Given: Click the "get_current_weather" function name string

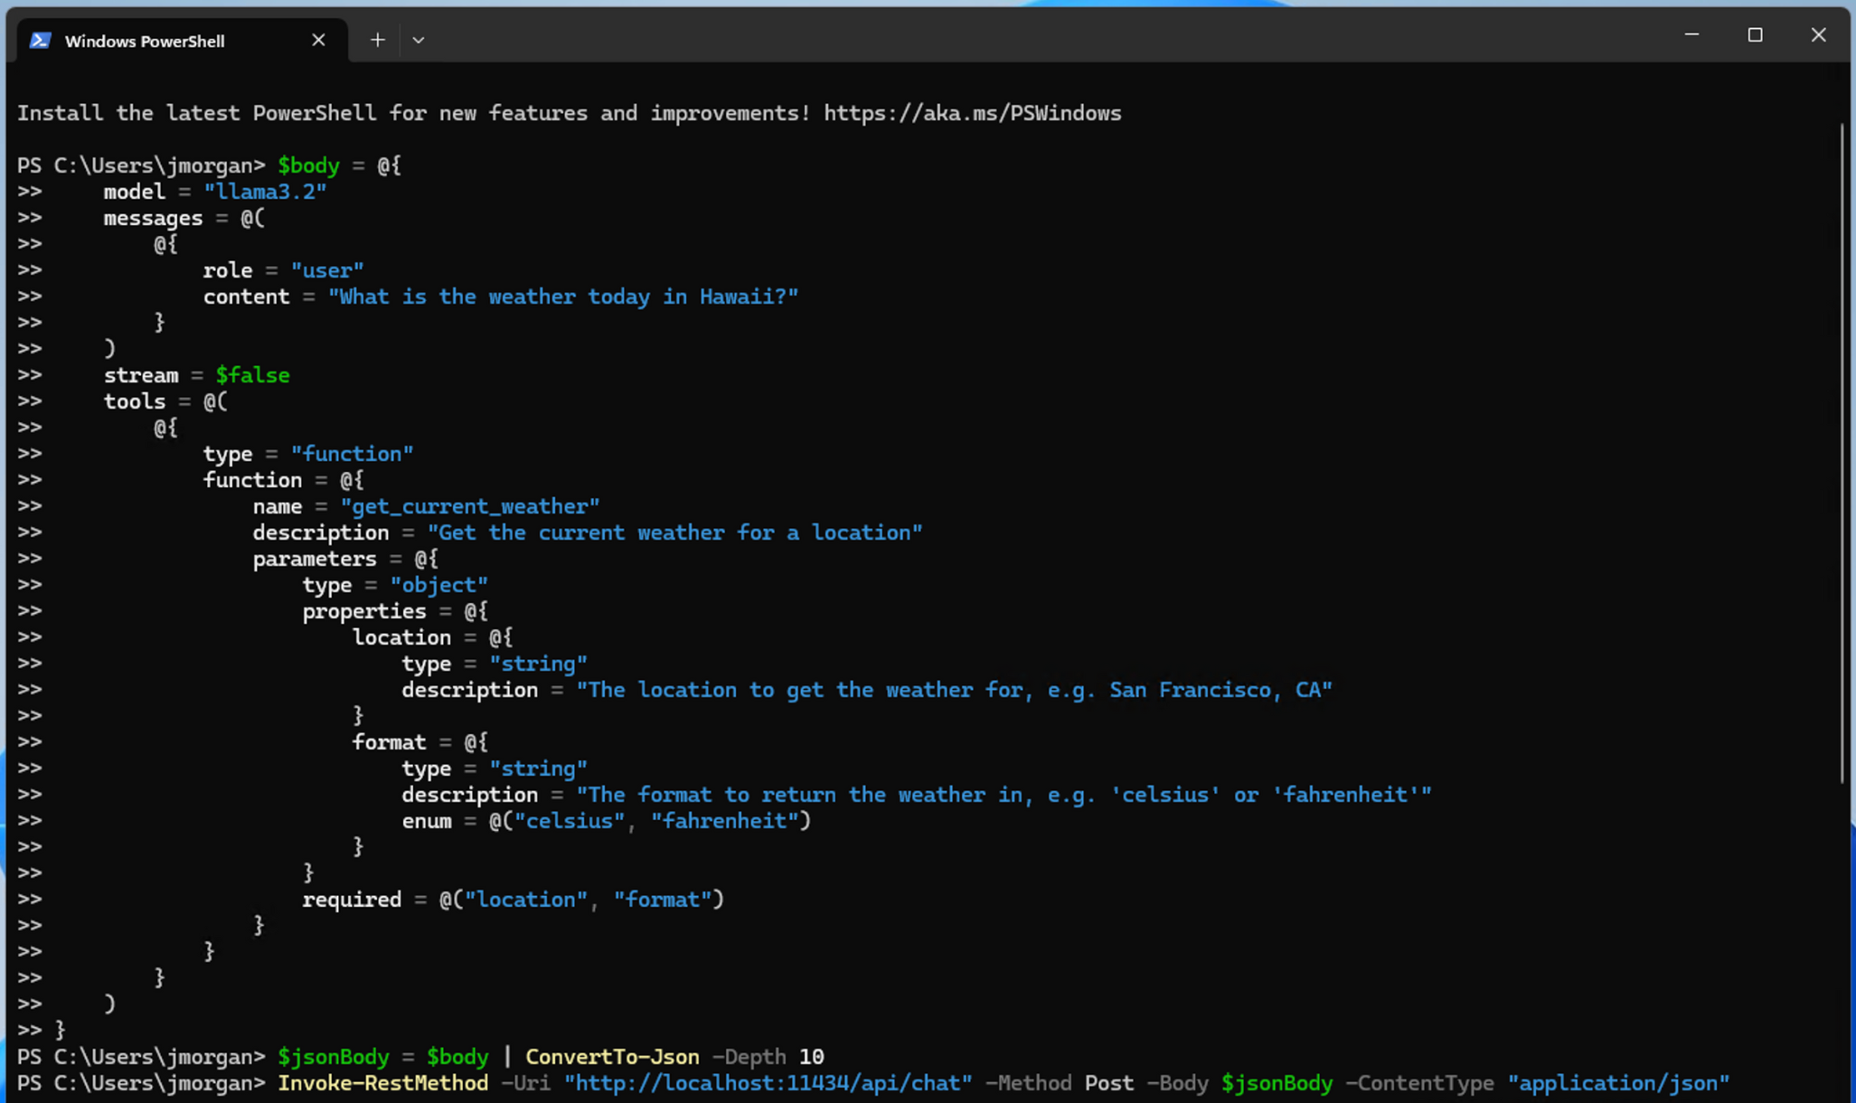Looking at the screenshot, I should pyautogui.click(x=470, y=506).
